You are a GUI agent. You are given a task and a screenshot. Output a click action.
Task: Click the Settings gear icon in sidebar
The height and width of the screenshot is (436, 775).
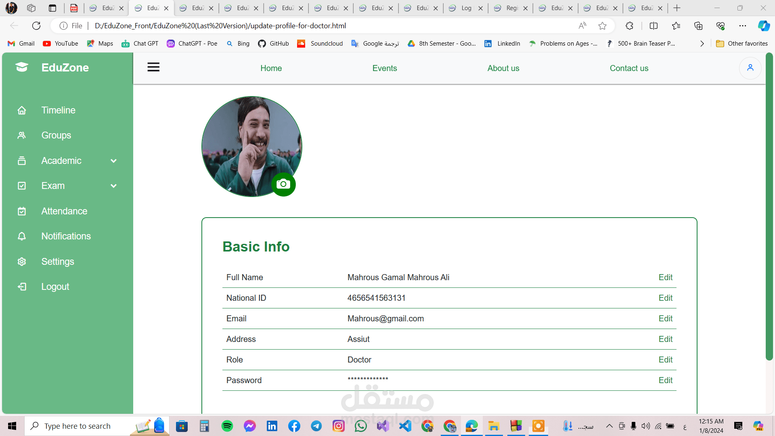point(22,262)
